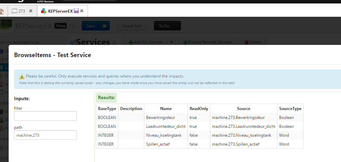
Task: Click source machine.273.Spillen_actief cell
Action: click(244, 144)
